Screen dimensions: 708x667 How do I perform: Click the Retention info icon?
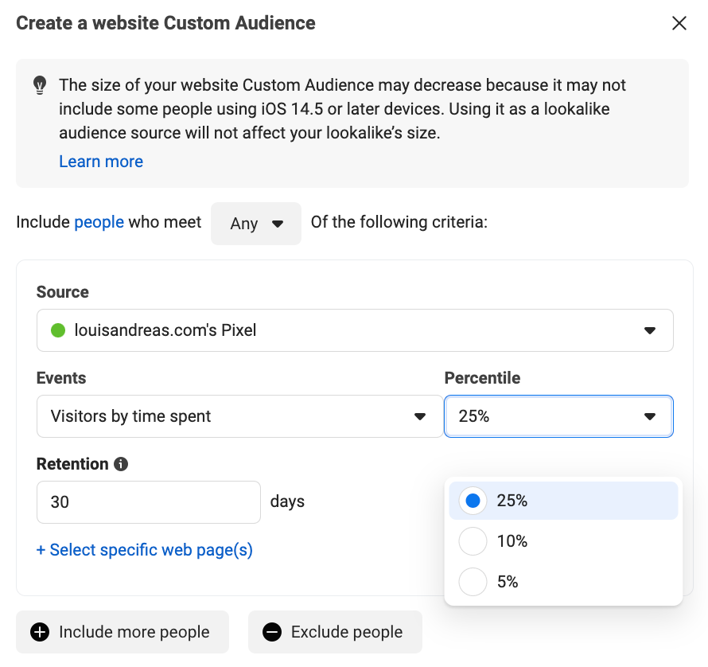tap(121, 464)
